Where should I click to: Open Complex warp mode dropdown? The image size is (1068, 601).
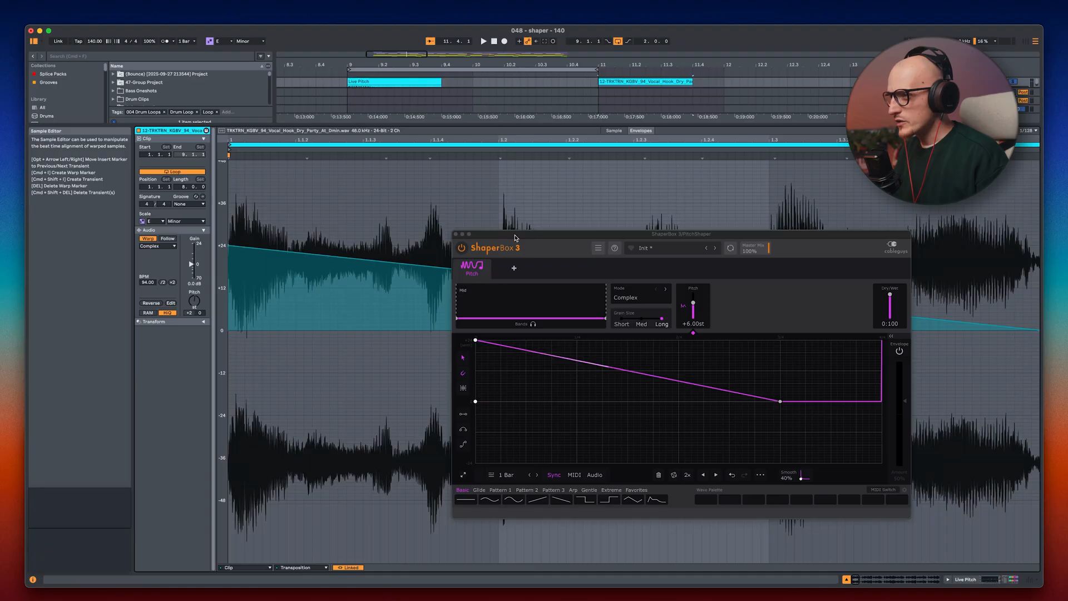click(158, 246)
